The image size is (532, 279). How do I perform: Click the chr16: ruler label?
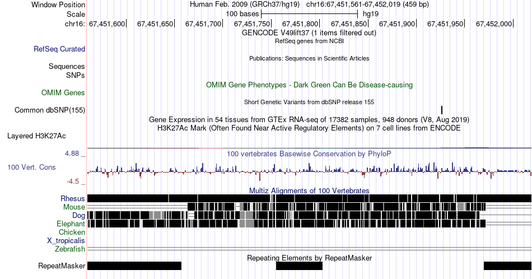click(75, 24)
